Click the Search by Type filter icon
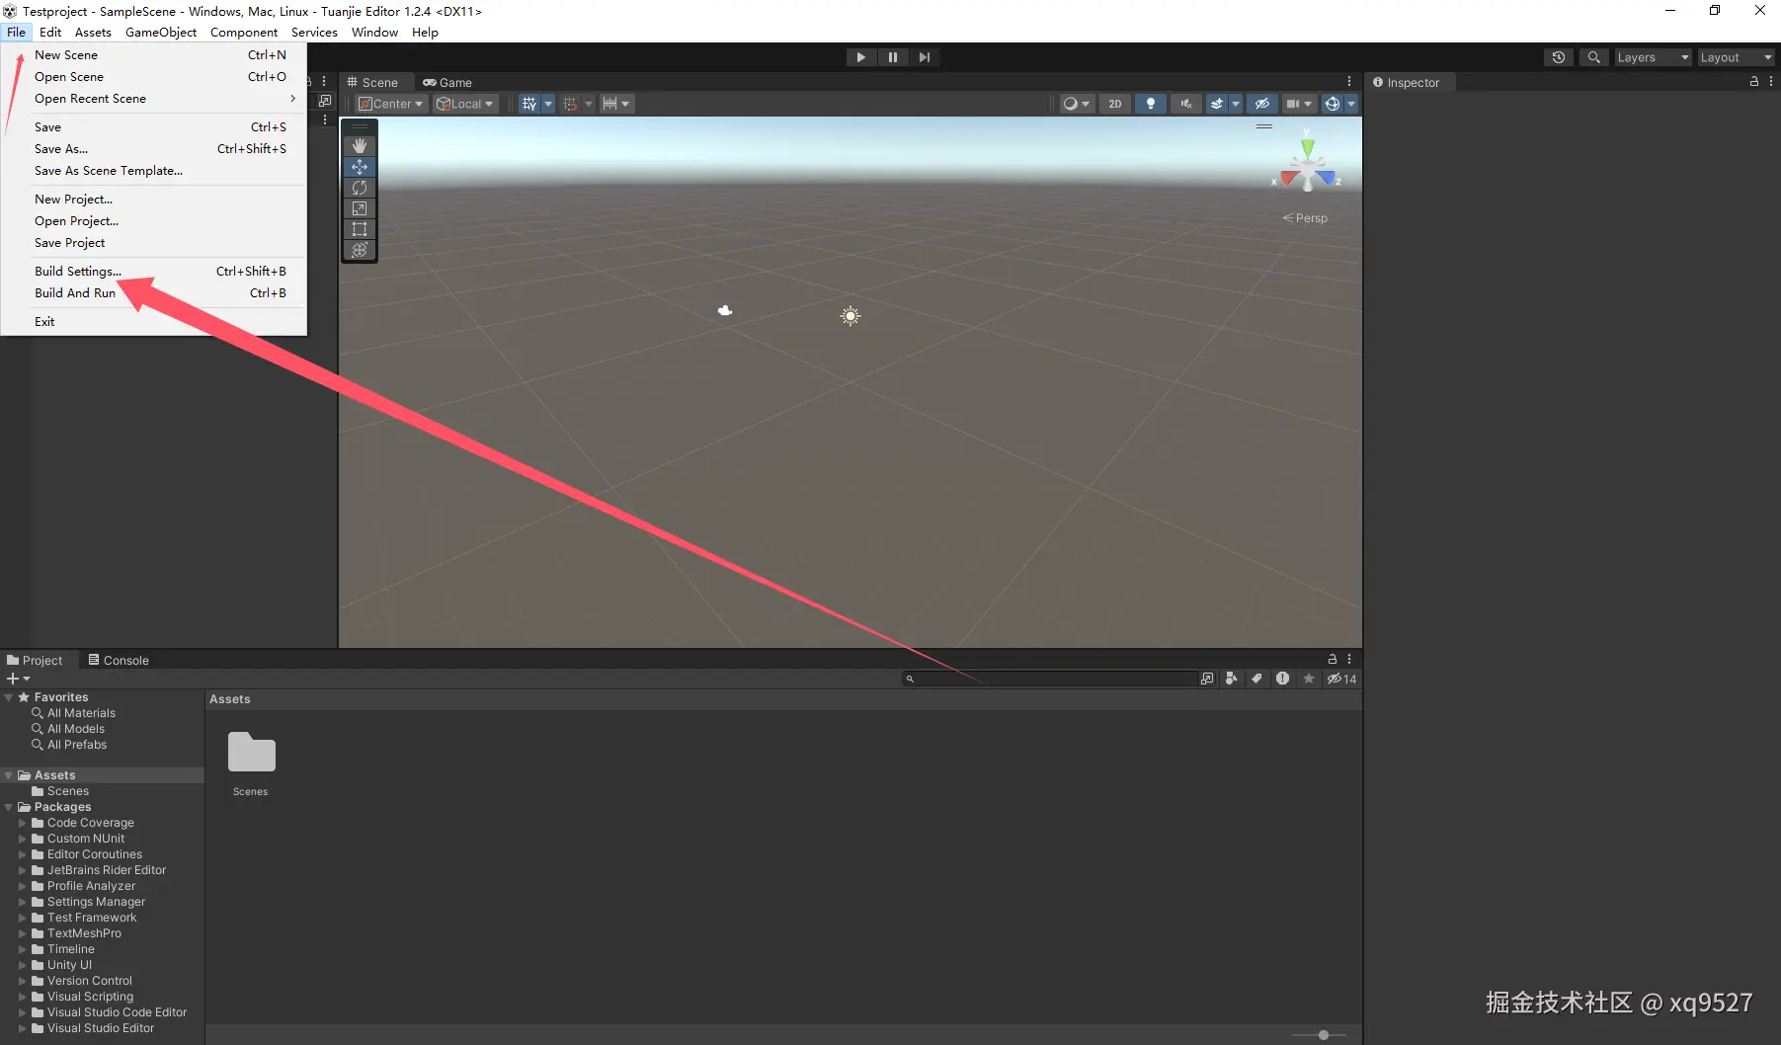Viewport: 1781px width, 1045px height. point(1231,679)
